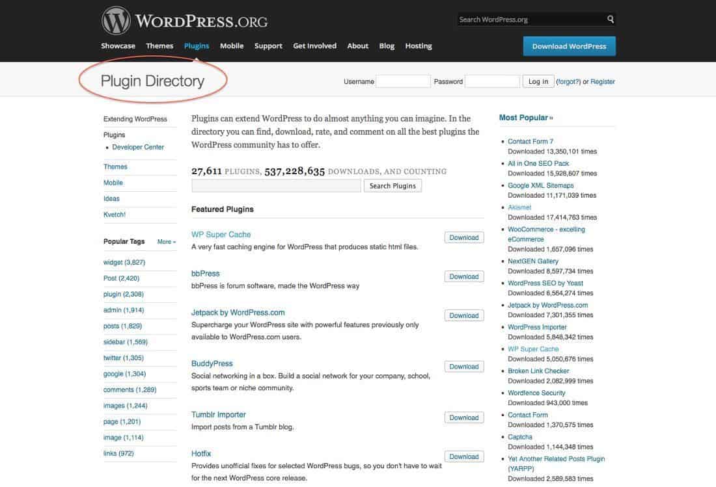Open Contact Form 7 in Most Popular
This screenshot has width=716, height=487.
(530, 141)
